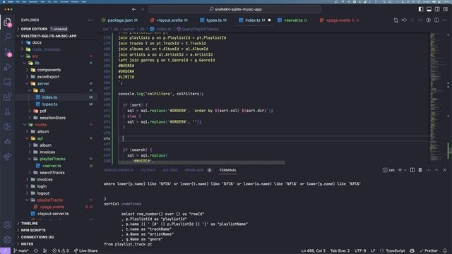Switch to +layout.svelte tab

coord(169,20)
